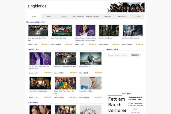Open Latest Lyrics heading link
The width and height of the screenshot is (171, 114).
coord(33,49)
